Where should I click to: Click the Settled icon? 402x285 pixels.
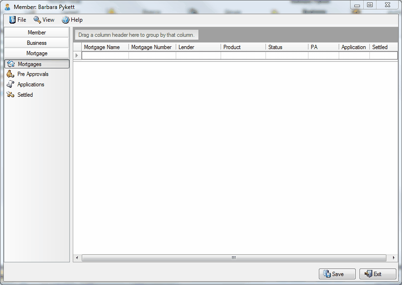(x=10, y=94)
